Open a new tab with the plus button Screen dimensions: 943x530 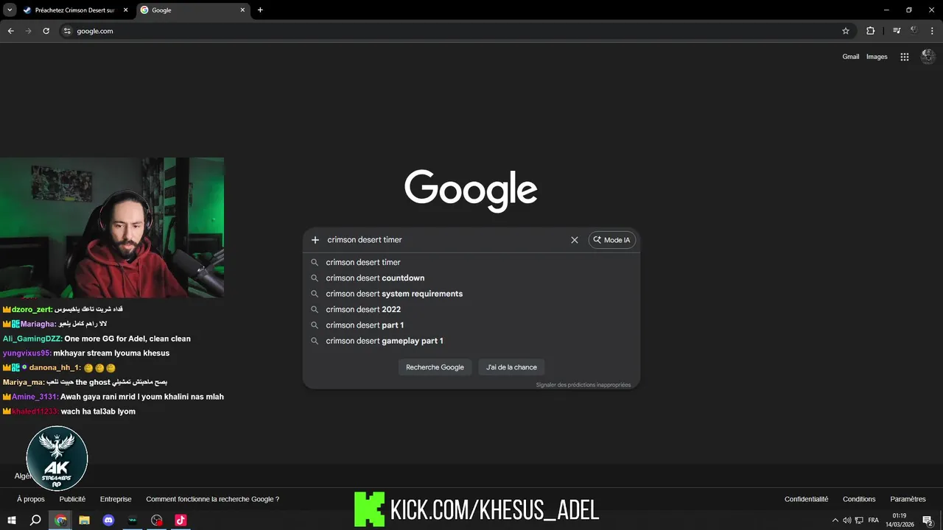pos(260,10)
